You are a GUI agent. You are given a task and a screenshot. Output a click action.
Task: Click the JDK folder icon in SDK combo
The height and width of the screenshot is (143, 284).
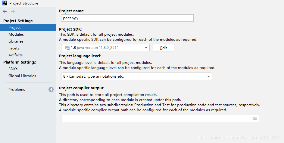[67, 48]
